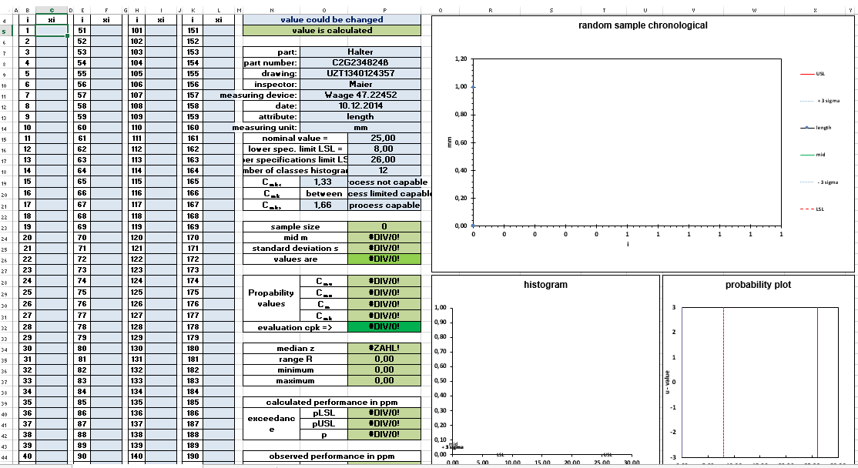Viewport: 858px width, 468px height.
Task: Select the Cmk threshold cell '1,66'
Action: click(x=323, y=205)
